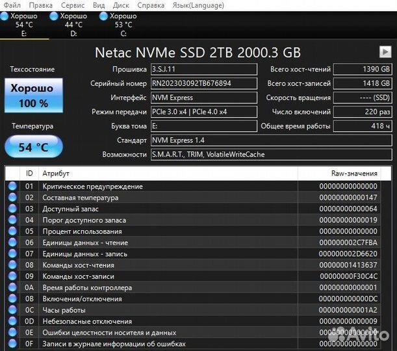
Task: Click total host reads value 1390 GB
Action: 363,69
